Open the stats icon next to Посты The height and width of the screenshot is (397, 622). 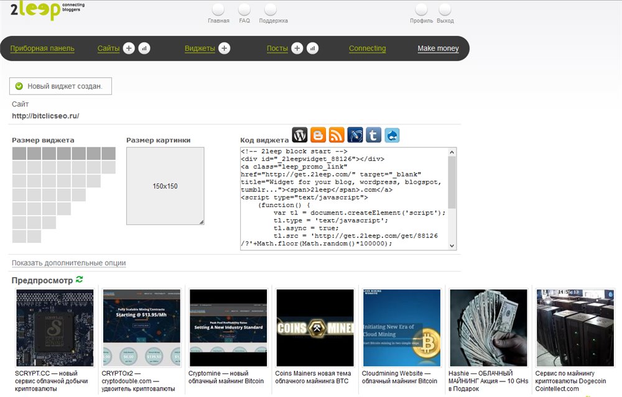coord(312,48)
